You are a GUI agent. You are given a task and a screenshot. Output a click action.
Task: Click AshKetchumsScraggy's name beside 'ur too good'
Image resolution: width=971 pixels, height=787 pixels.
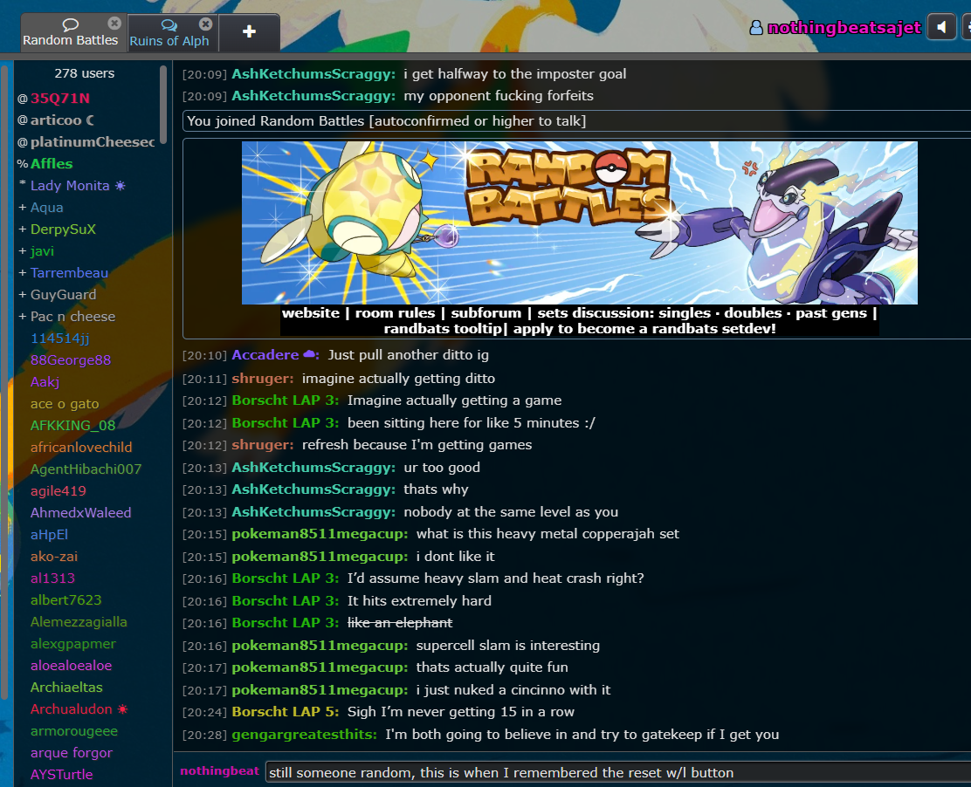coord(313,468)
